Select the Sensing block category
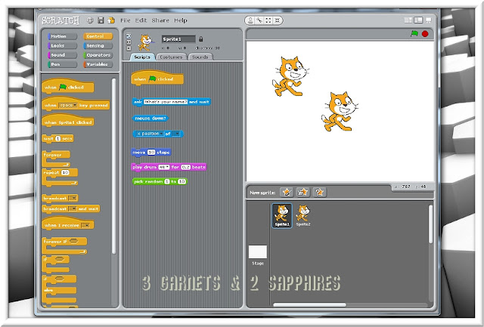 98,45
